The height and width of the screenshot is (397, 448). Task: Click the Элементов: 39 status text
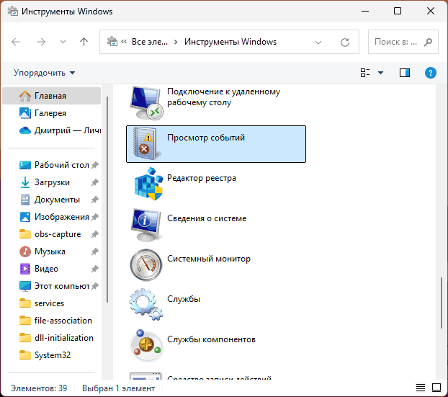39,388
